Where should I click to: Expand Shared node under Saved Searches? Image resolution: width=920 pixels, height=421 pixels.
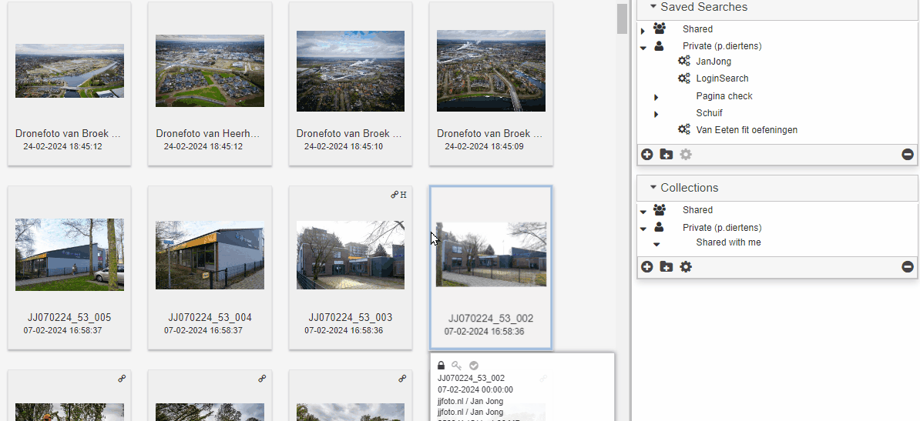[x=643, y=30]
